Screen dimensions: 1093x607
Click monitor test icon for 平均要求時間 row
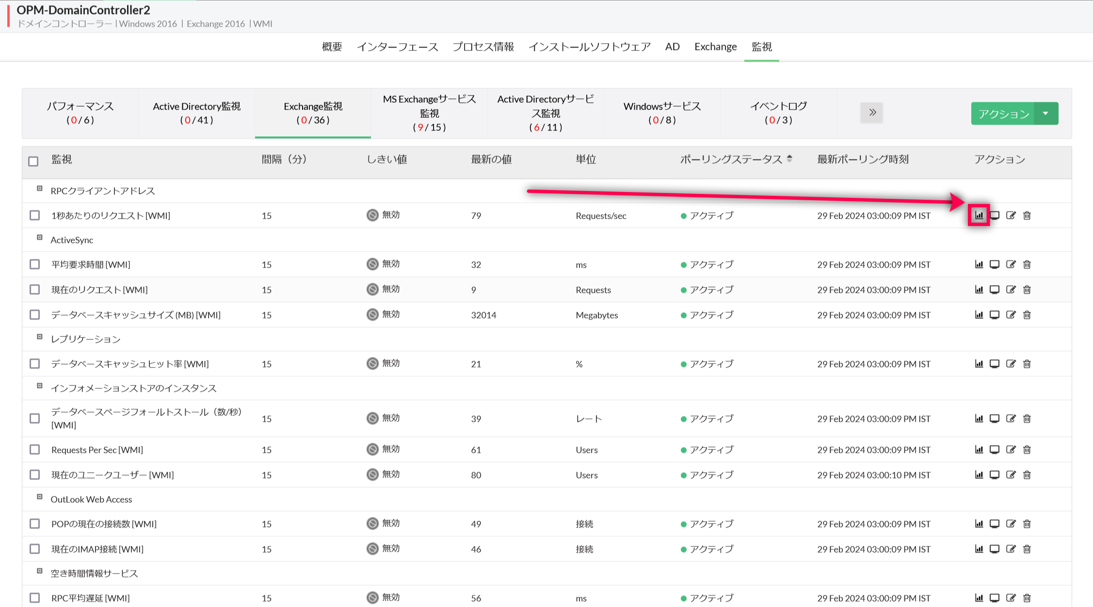995,264
